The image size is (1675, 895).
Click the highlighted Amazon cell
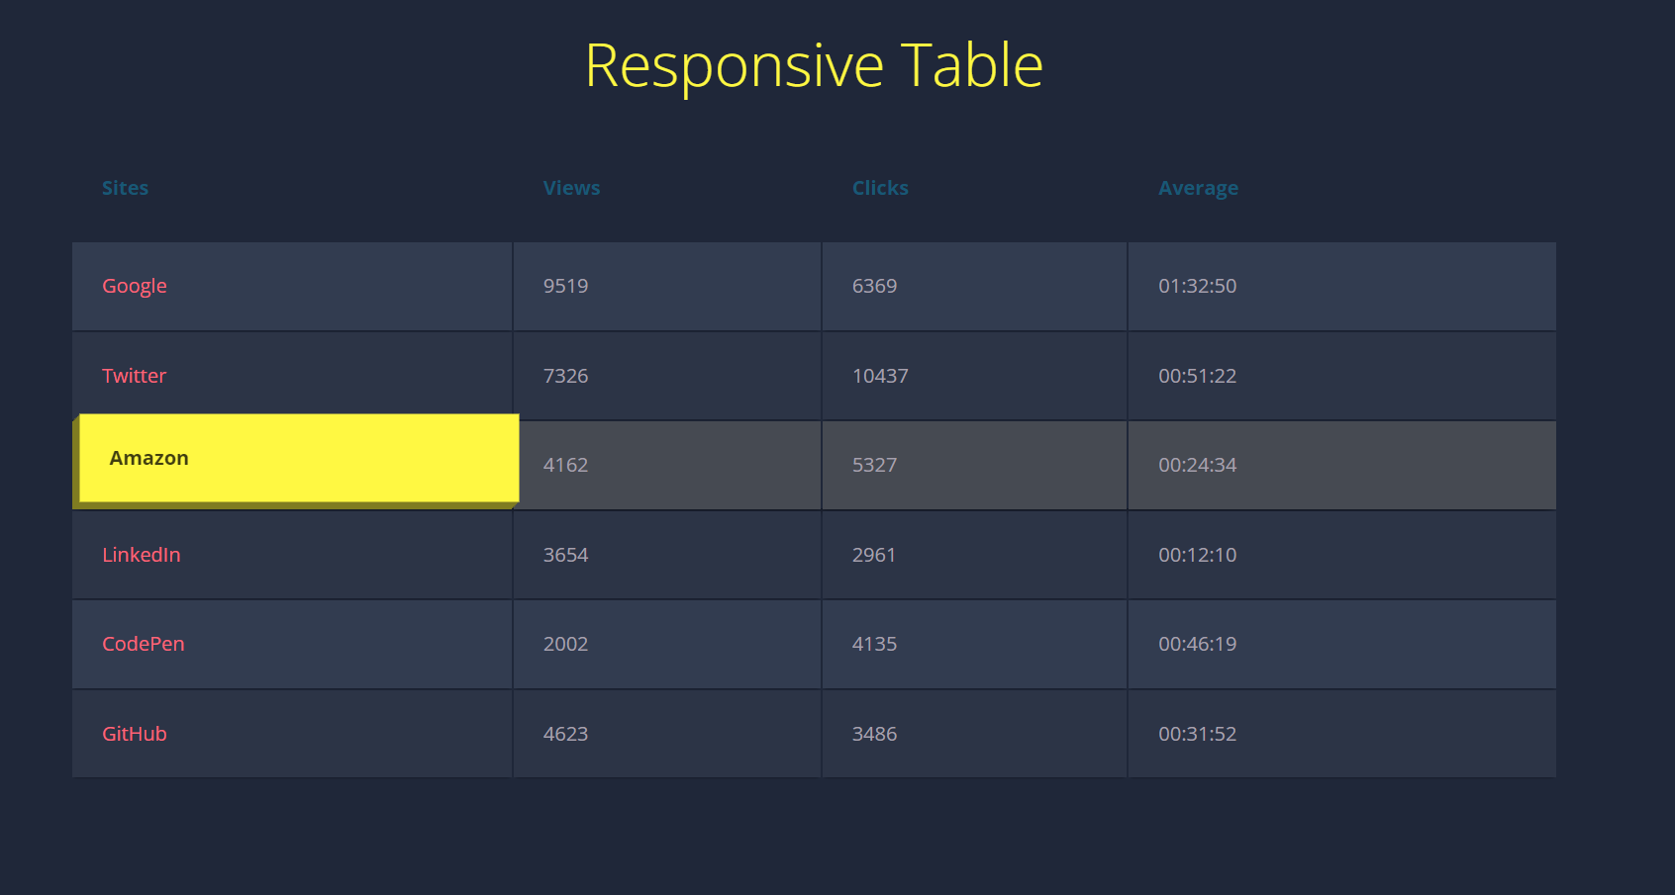coord(299,458)
